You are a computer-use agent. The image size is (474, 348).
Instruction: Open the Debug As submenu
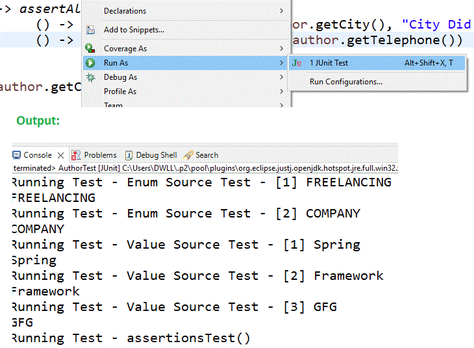point(185,77)
